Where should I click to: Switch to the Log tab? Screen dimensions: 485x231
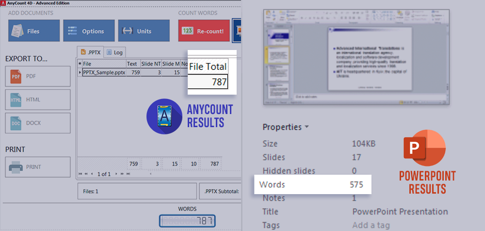[x=115, y=52]
